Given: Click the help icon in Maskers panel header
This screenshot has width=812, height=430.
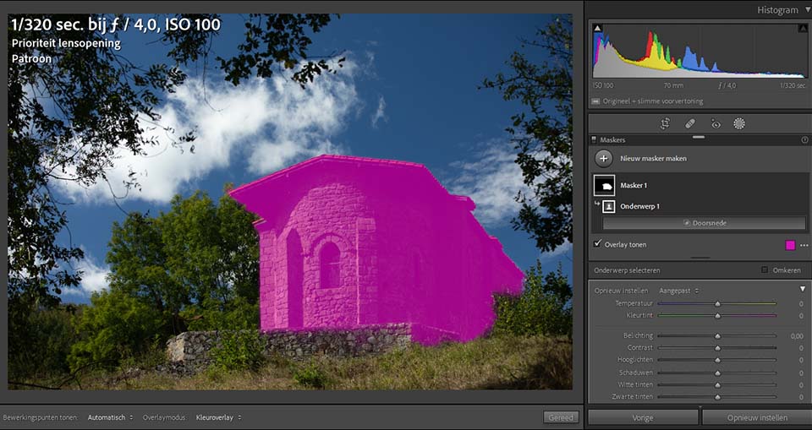Looking at the screenshot, I should pyautogui.click(x=804, y=139).
